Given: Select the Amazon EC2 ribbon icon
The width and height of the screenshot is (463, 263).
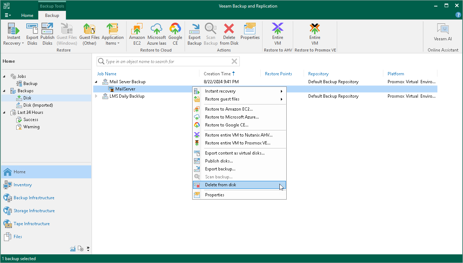Looking at the screenshot, I should tap(137, 34).
